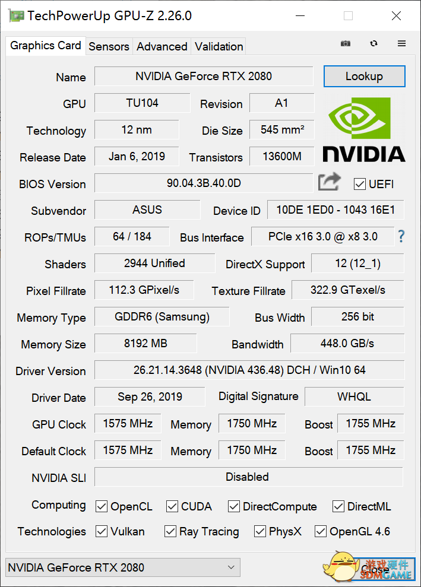
Task: Open the hamburger menu icon
Action: click(x=402, y=44)
